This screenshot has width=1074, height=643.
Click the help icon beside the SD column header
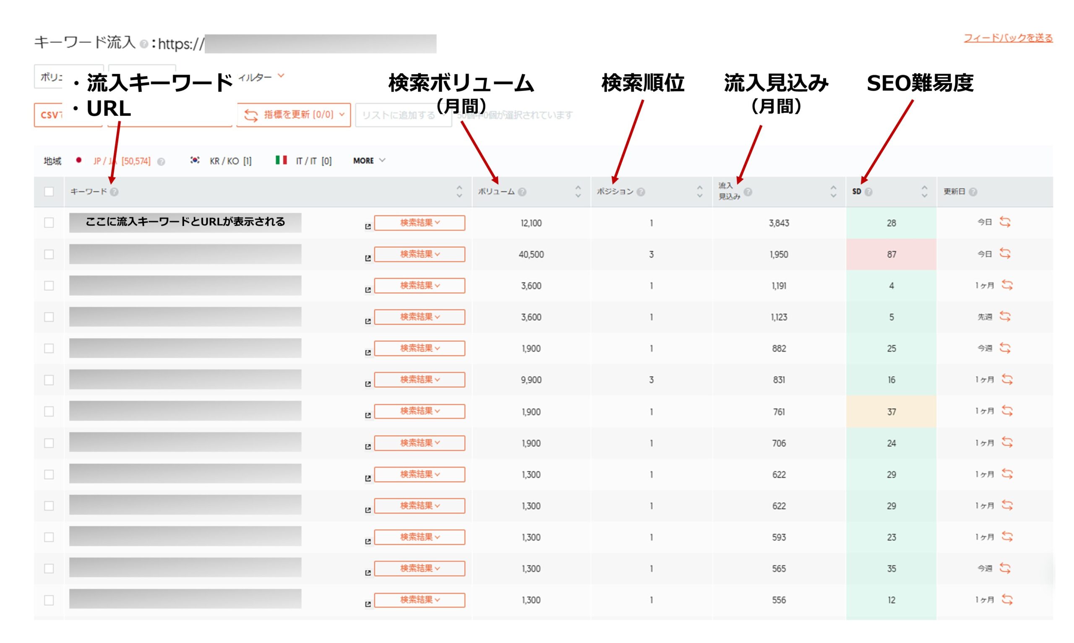tap(869, 192)
